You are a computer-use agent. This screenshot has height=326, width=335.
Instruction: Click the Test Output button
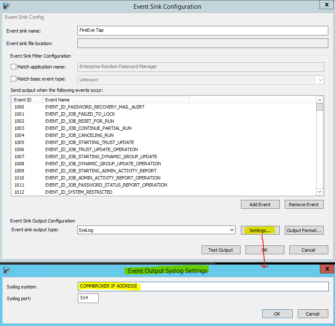pyautogui.click(x=221, y=250)
